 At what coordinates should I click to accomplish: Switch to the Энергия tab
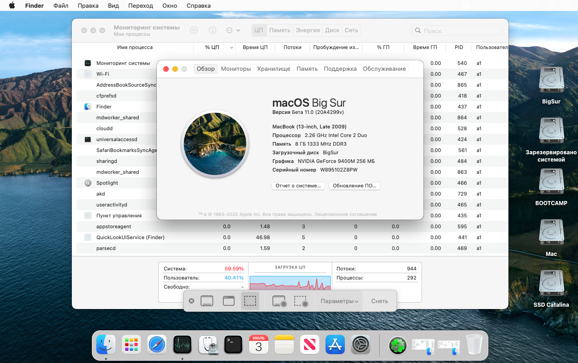tap(308, 30)
